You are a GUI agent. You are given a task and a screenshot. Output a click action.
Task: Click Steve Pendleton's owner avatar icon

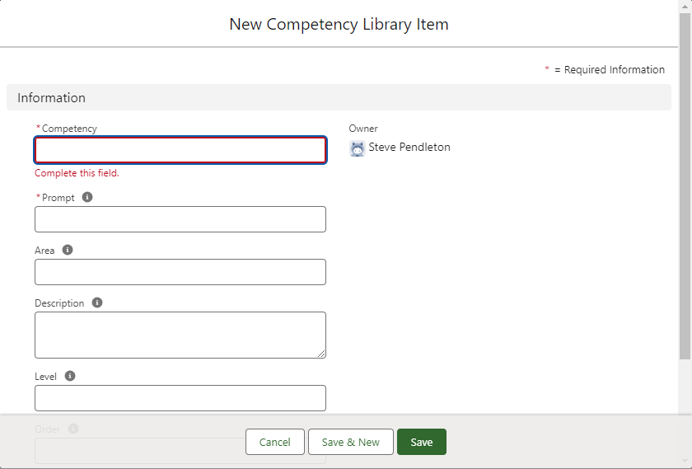click(x=357, y=148)
